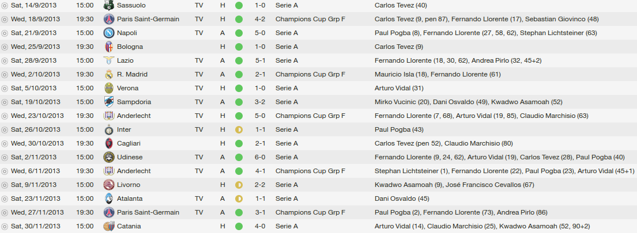Click the Inter club badge
The height and width of the screenshot is (233, 637).
(x=108, y=129)
